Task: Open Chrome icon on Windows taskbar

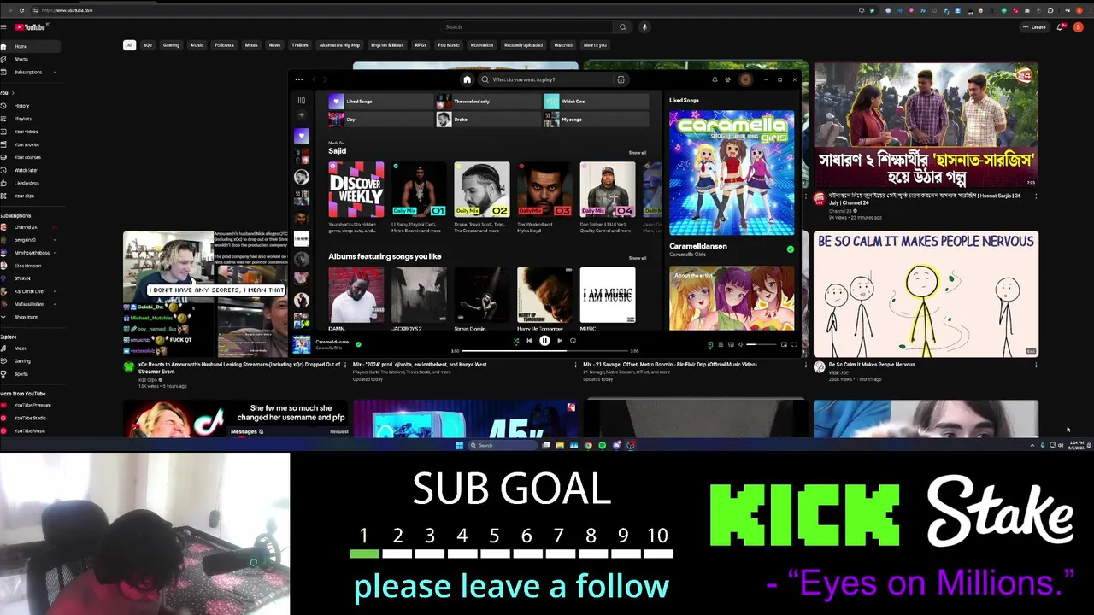Action: (588, 445)
